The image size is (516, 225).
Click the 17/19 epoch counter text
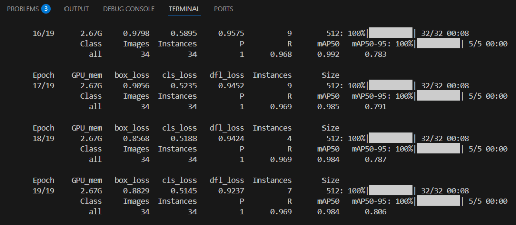coord(43,86)
